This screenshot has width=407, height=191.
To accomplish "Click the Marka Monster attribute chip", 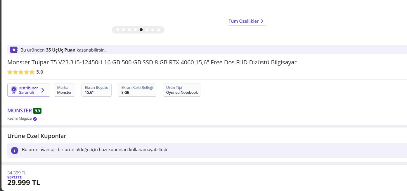I will click(65, 90).
